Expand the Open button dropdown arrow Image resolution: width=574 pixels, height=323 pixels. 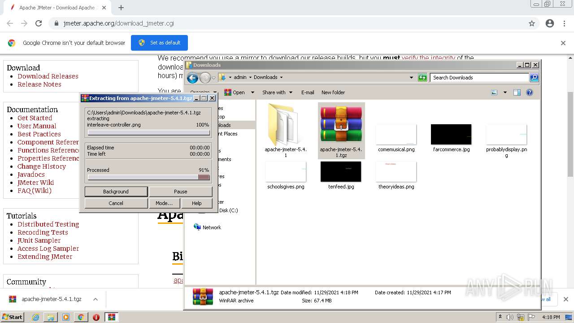click(252, 92)
